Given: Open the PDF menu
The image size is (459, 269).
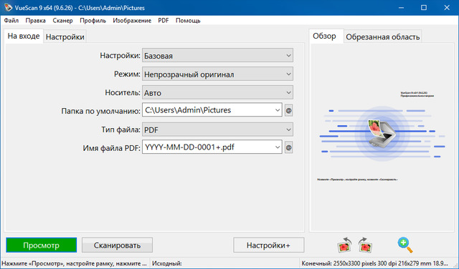Looking at the screenshot, I should pos(164,21).
